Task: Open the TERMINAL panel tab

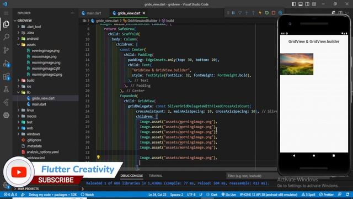Action: (156, 176)
